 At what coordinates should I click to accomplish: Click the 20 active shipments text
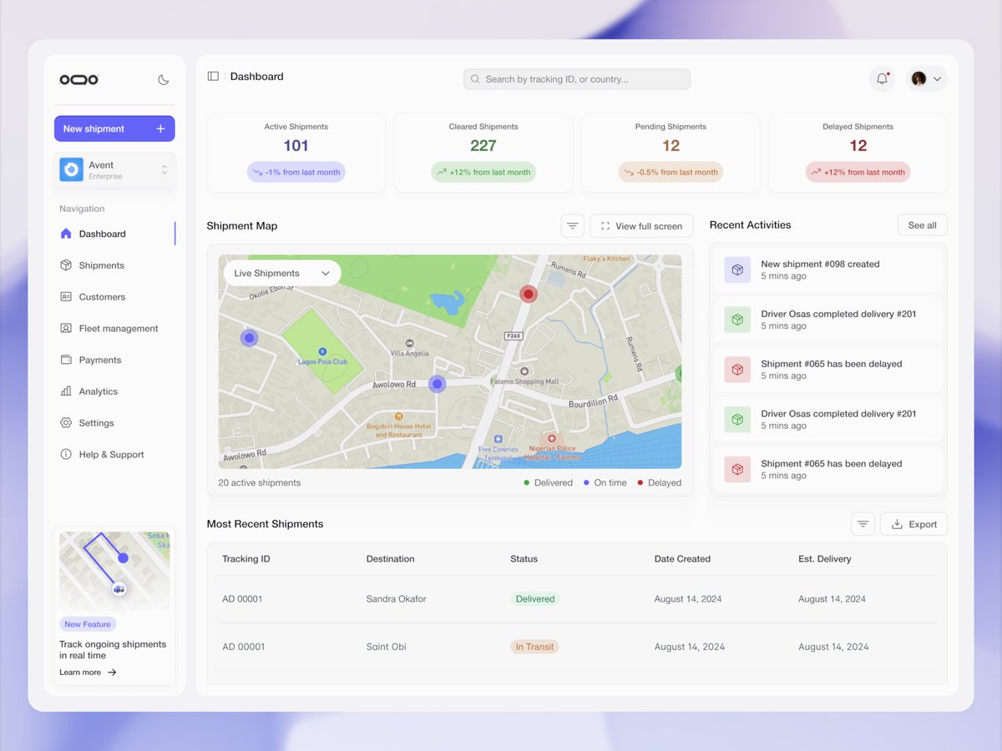click(260, 482)
